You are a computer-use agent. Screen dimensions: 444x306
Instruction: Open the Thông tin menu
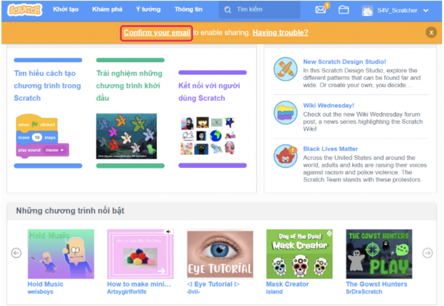point(188,10)
